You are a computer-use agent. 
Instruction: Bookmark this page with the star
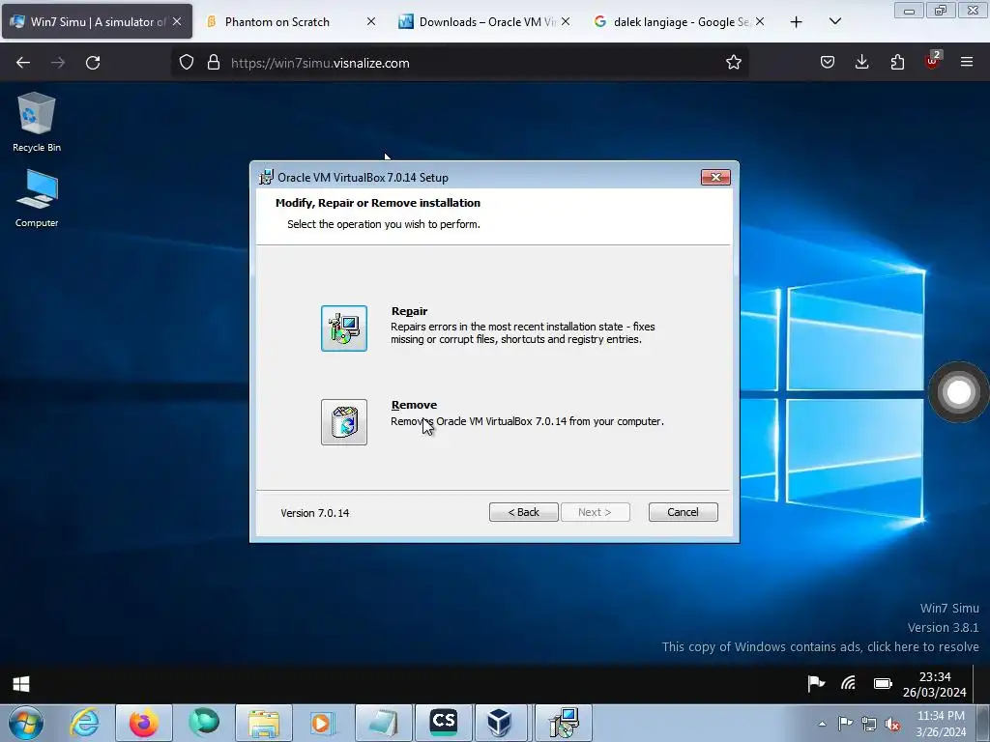click(x=733, y=63)
